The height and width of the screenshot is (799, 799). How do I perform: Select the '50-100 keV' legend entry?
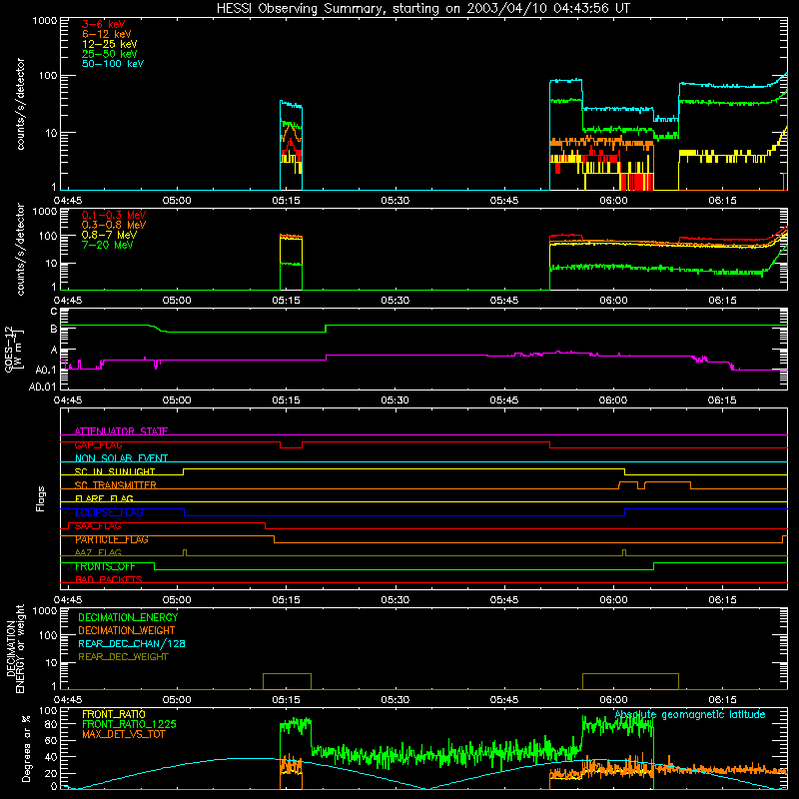point(113,64)
